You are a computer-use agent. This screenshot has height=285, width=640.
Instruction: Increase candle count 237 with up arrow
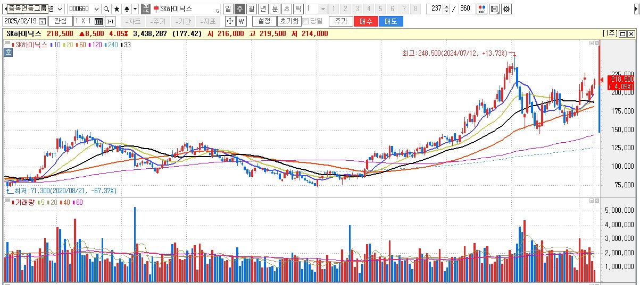pos(446,6)
